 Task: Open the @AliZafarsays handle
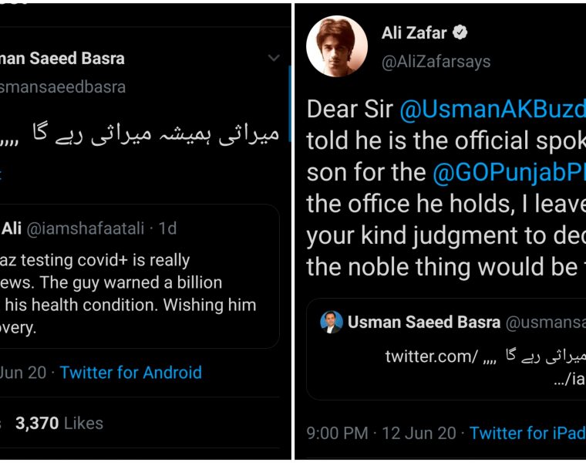[436, 62]
